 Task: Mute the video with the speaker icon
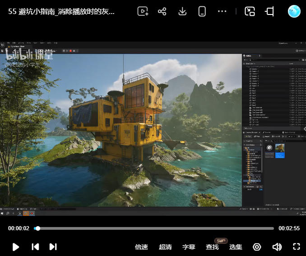pos(277,247)
